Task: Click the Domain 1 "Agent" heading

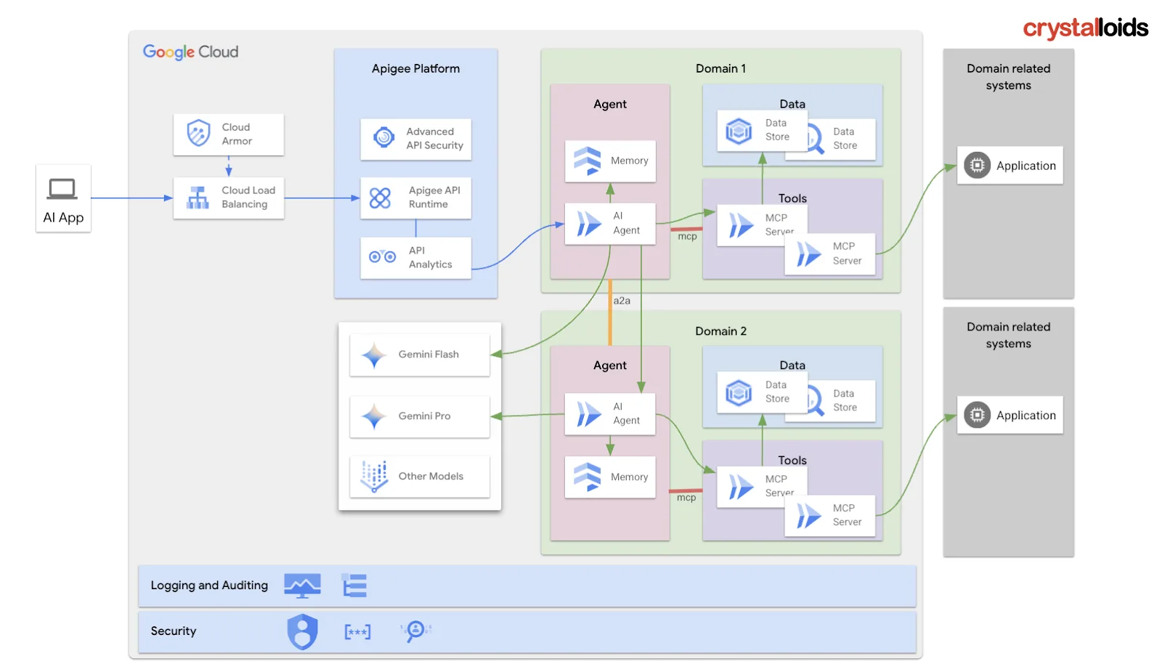Action: tap(610, 105)
